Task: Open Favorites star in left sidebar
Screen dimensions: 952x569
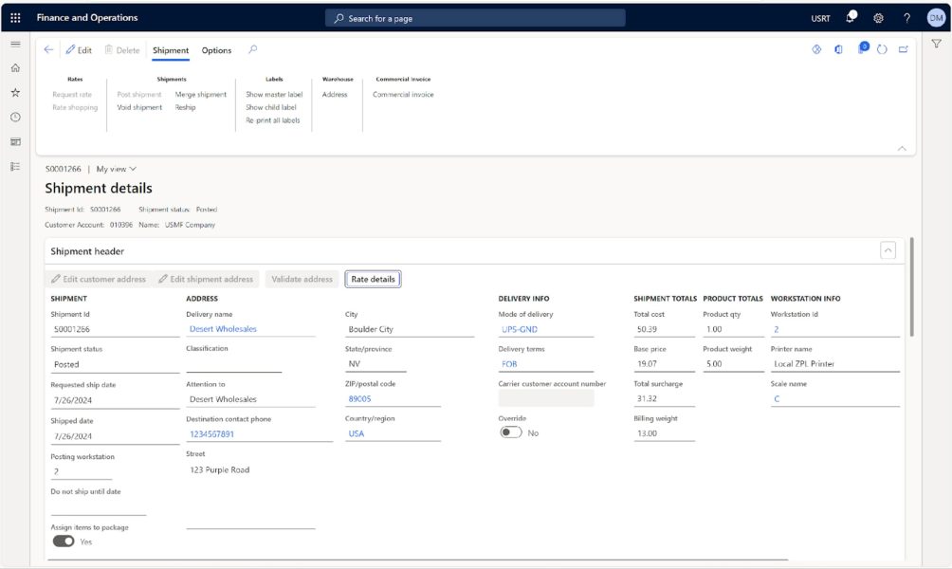Action: (x=14, y=92)
